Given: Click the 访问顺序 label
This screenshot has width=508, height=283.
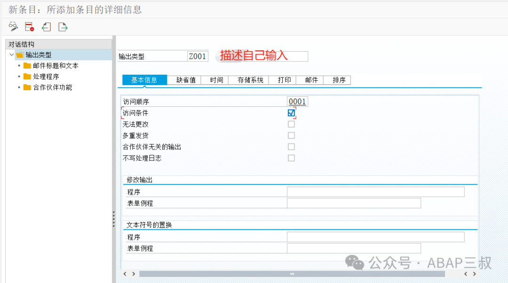Looking at the screenshot, I should (x=136, y=102).
